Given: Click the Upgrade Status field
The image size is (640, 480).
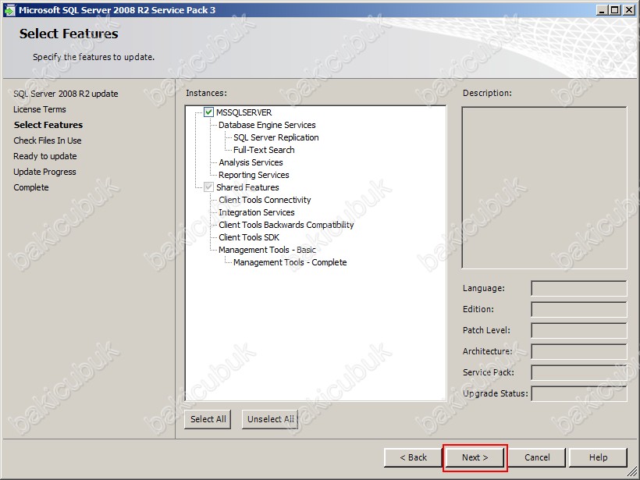Looking at the screenshot, I should pos(579,393).
